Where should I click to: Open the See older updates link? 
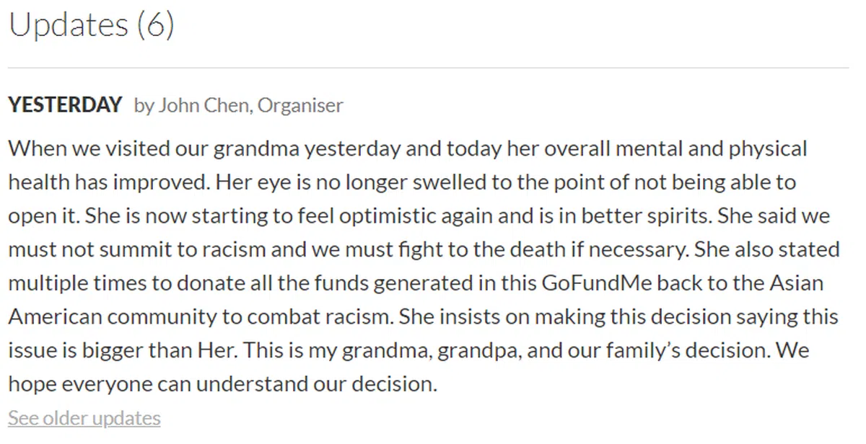[84, 418]
